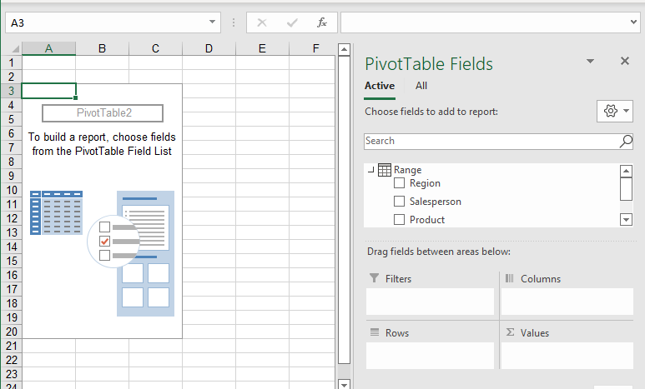Open task pane options dropdown arrow
Viewport: 645px width, 389px height.
point(590,62)
